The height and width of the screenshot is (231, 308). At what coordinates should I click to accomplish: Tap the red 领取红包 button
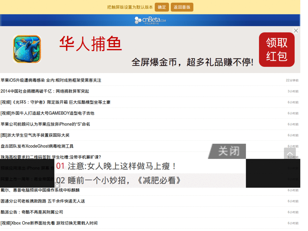point(276,49)
